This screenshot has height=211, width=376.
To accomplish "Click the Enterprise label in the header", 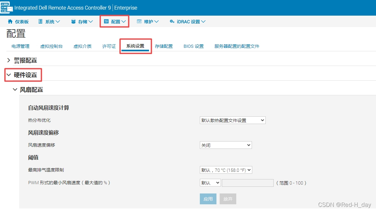I will pos(126,8).
